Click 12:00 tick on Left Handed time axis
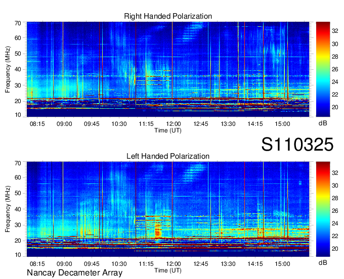Image resolution: width=344 pixels, height=279 pixels. [174, 264]
